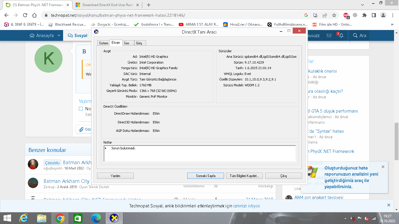399x224 pixels.
Task: Click the install app icon in address bar
Action: 315,15
